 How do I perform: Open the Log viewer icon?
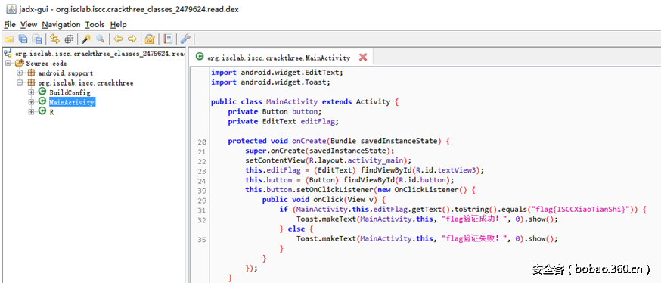(x=168, y=39)
